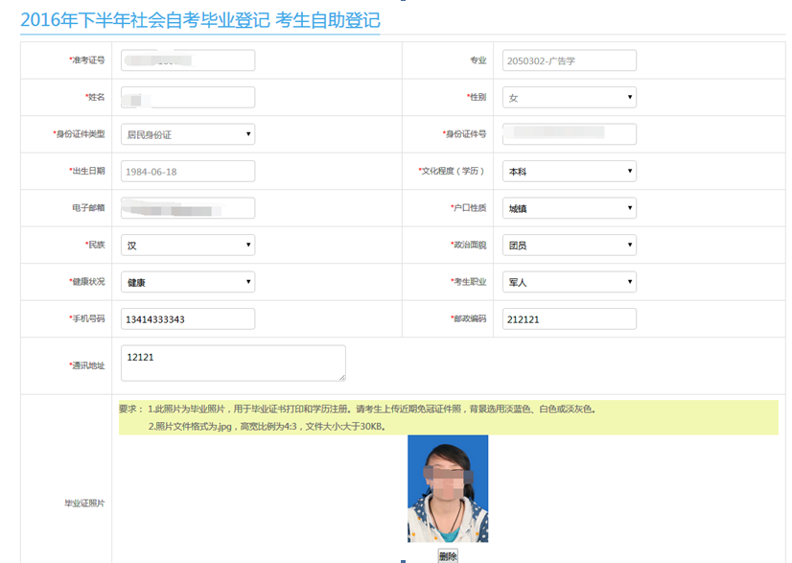792x563 pixels.
Task: Click the 民族 label
Action: point(95,245)
